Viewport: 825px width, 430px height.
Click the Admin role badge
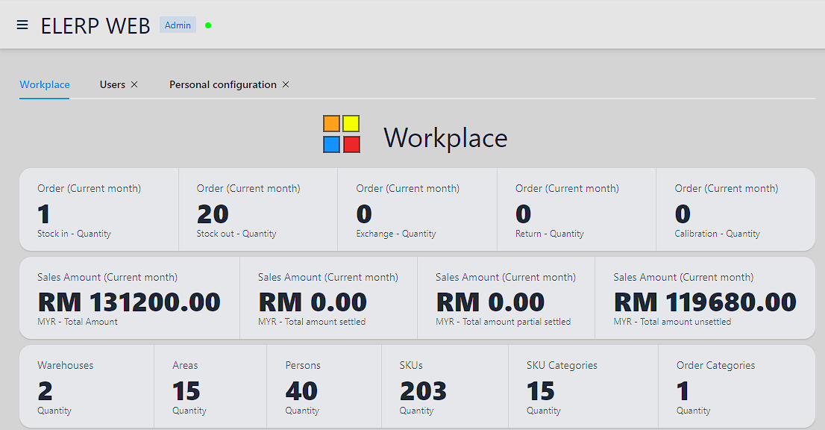click(178, 25)
